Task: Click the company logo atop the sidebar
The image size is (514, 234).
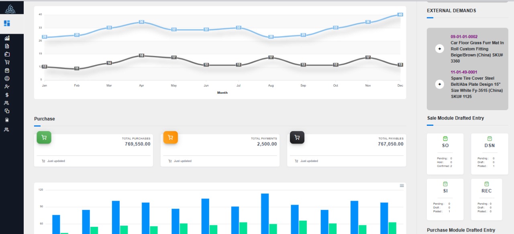Action: point(10,8)
